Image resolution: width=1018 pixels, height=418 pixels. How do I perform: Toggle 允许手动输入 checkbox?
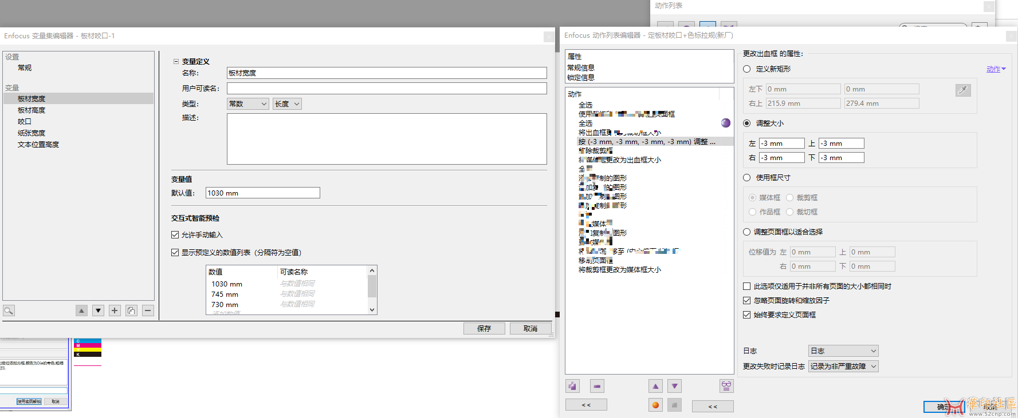coord(175,235)
